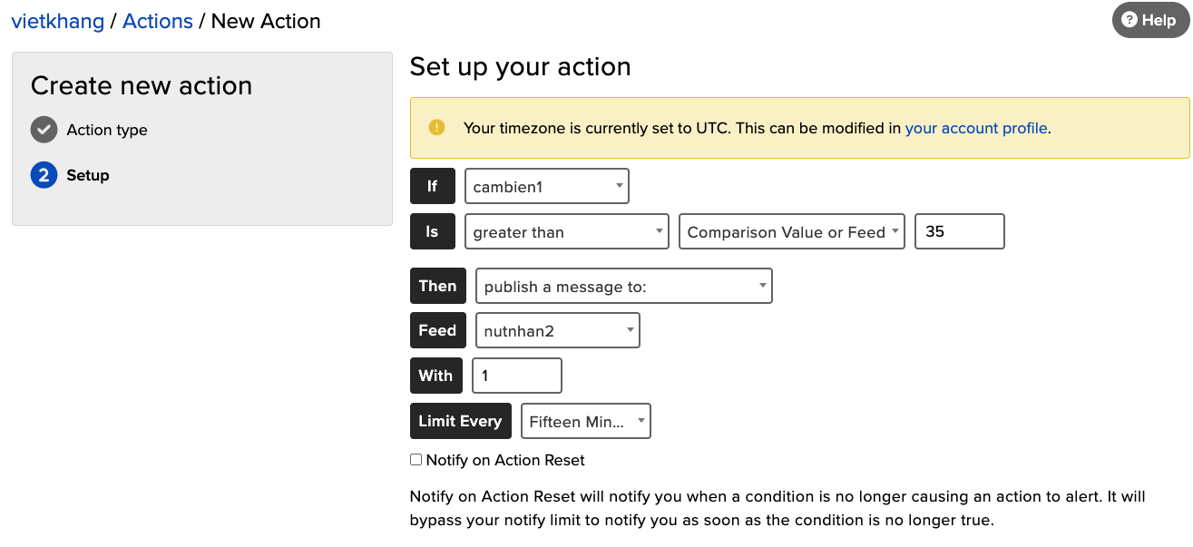The height and width of the screenshot is (547, 1193).
Task: Follow the your account profile link
Action: tap(976, 128)
